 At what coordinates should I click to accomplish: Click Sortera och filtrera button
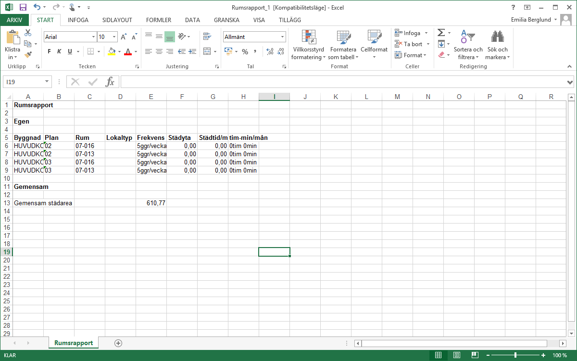(468, 46)
